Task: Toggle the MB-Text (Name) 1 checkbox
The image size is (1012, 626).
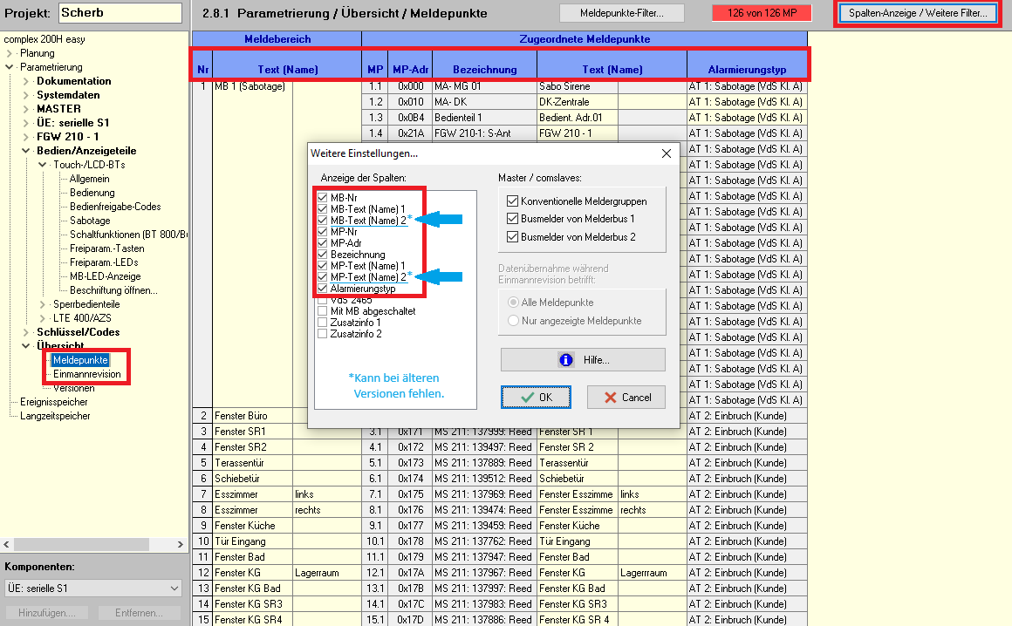Action: coord(323,209)
